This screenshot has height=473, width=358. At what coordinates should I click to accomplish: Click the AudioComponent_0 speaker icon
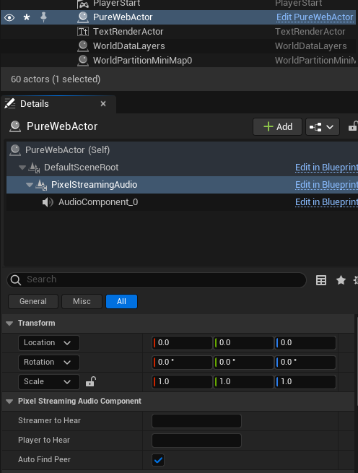(48, 202)
